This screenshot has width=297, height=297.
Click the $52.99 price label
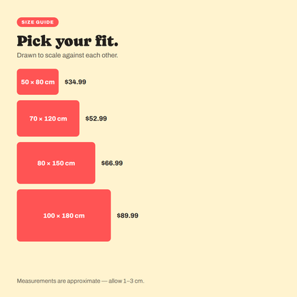coord(96,119)
